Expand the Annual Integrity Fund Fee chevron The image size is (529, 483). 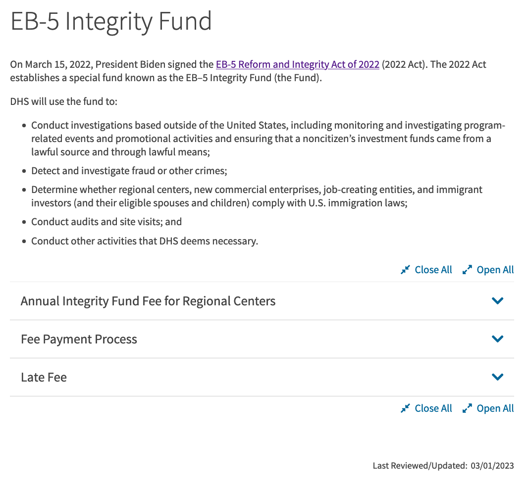tap(497, 301)
